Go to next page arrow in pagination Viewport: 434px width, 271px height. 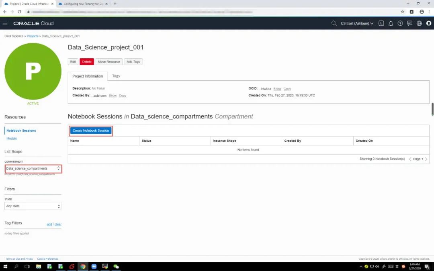coord(426,159)
